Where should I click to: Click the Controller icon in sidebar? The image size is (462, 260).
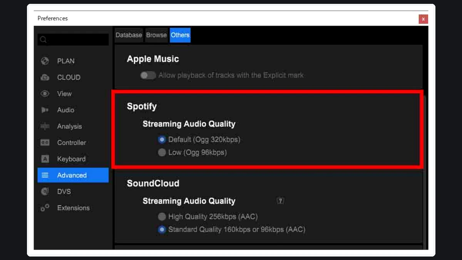pos(45,143)
